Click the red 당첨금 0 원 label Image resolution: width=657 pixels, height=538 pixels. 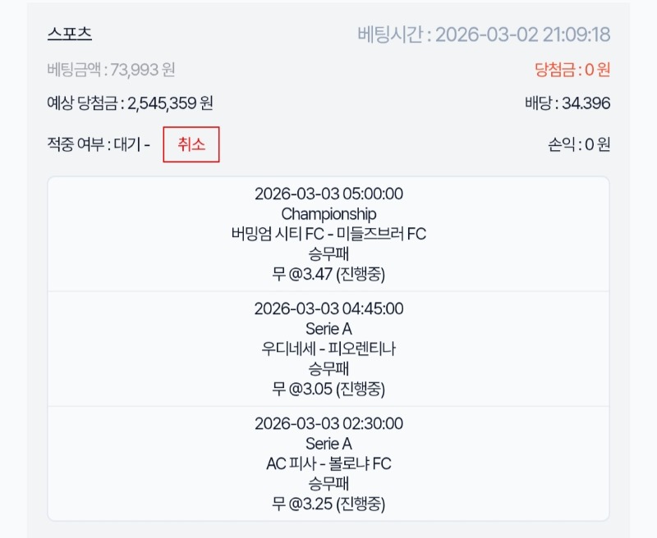(572, 71)
